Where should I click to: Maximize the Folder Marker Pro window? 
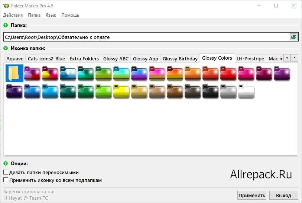pos(276,6)
